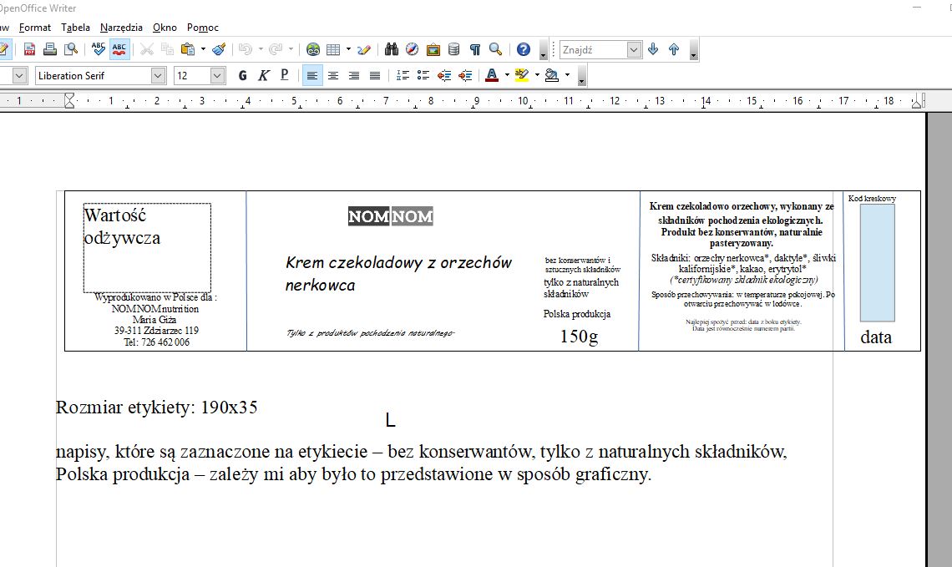
Task: Open the Tabela menu
Action: click(75, 28)
